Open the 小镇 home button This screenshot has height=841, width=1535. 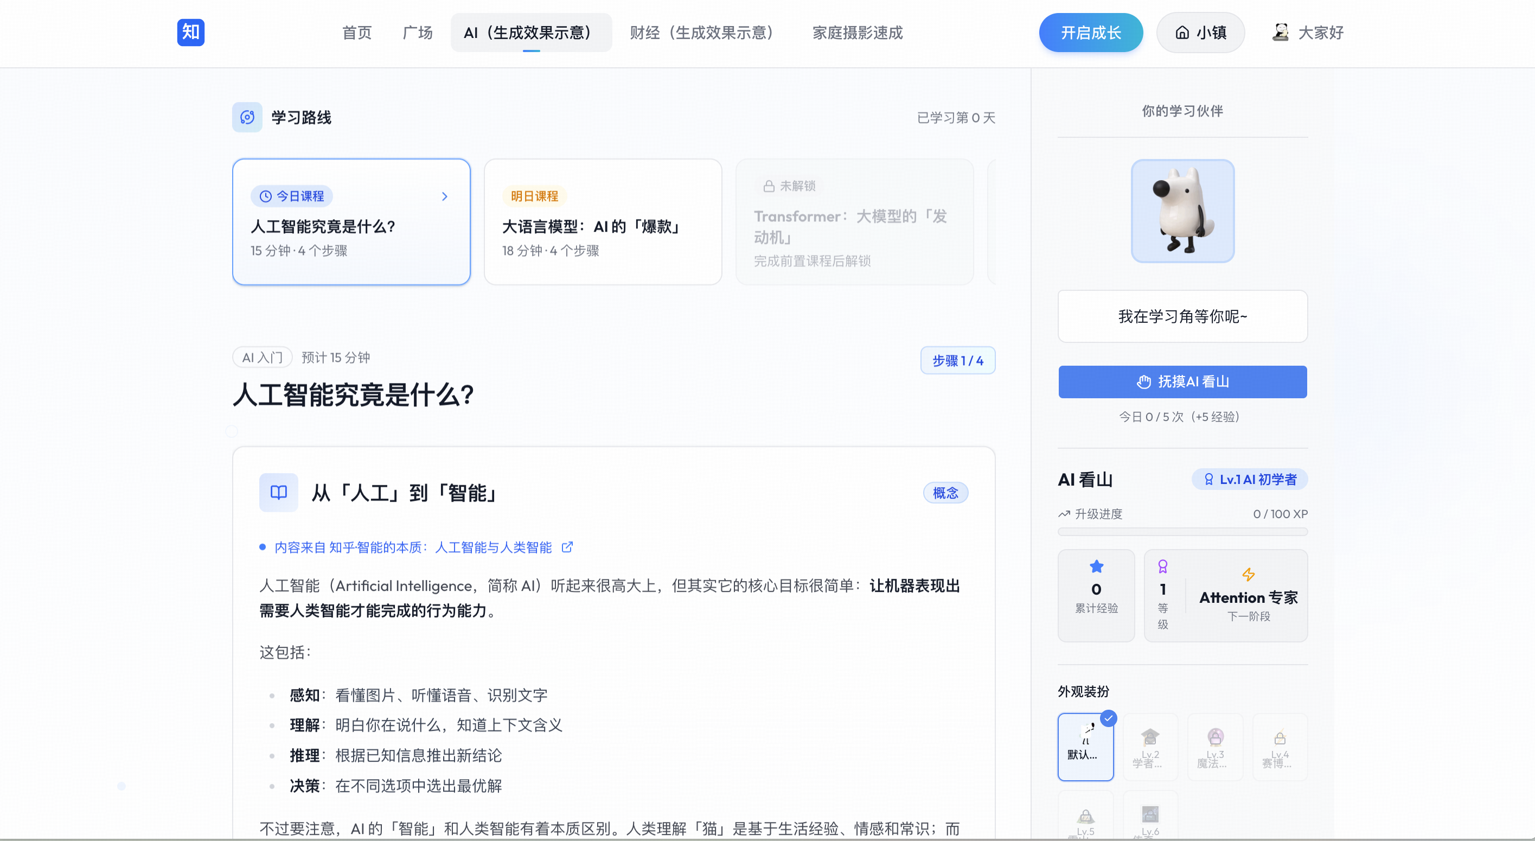[1200, 33]
